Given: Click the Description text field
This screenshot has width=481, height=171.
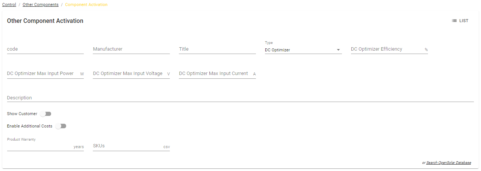Looking at the screenshot, I should (240, 98).
